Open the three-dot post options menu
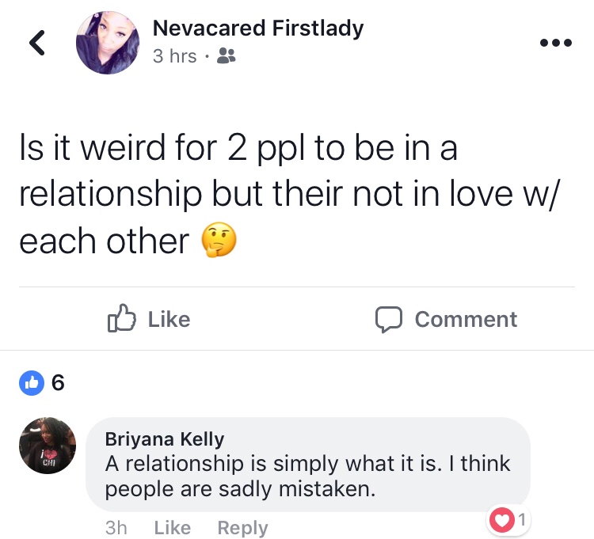The image size is (594, 539). click(x=554, y=42)
